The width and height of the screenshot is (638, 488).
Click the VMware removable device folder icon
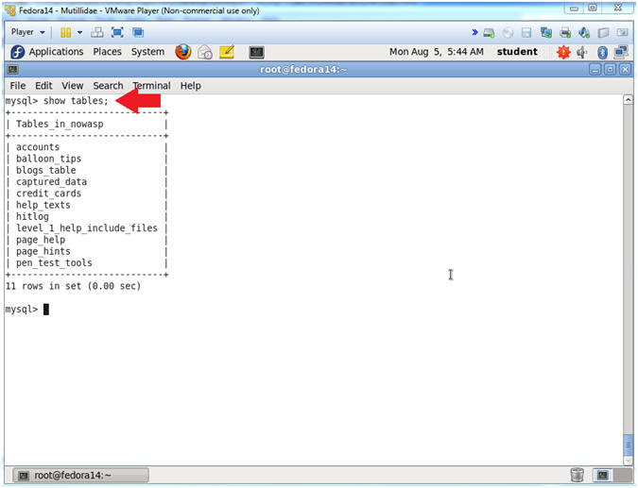603,32
